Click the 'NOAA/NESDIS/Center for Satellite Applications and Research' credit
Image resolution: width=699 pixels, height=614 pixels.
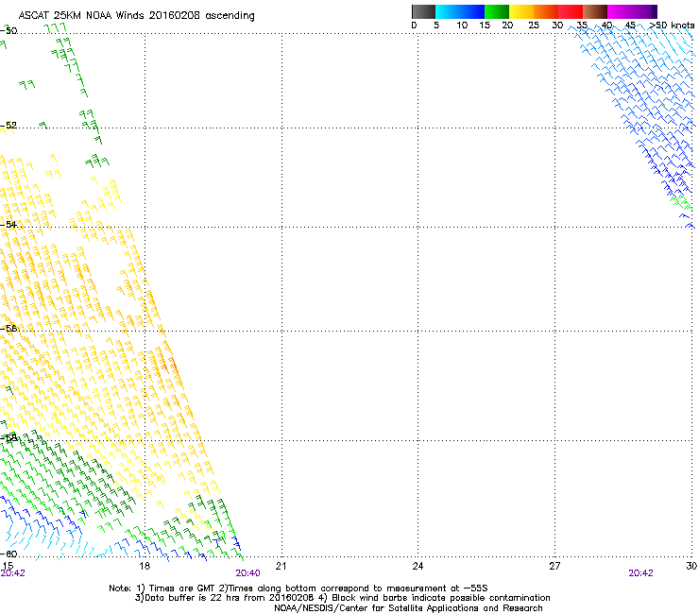point(408,608)
